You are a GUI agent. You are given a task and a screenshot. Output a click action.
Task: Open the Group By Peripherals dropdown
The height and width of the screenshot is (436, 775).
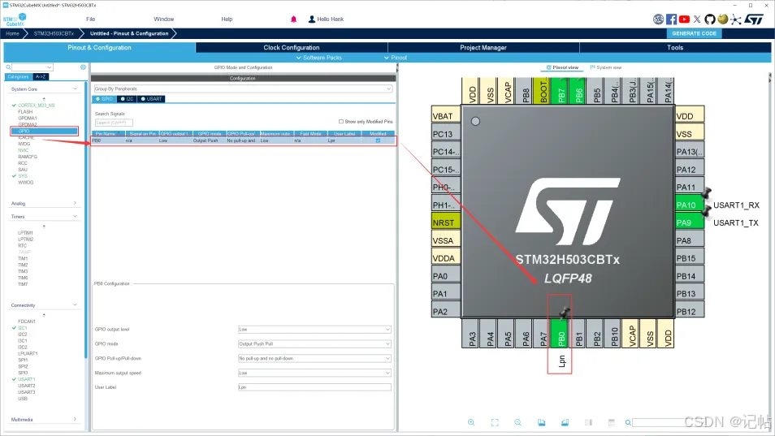point(243,88)
